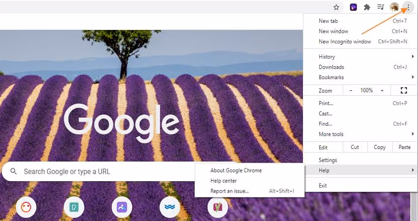This screenshot has width=418, height=221.
Task: Open the purple photo shortcut tile
Action: (122, 207)
